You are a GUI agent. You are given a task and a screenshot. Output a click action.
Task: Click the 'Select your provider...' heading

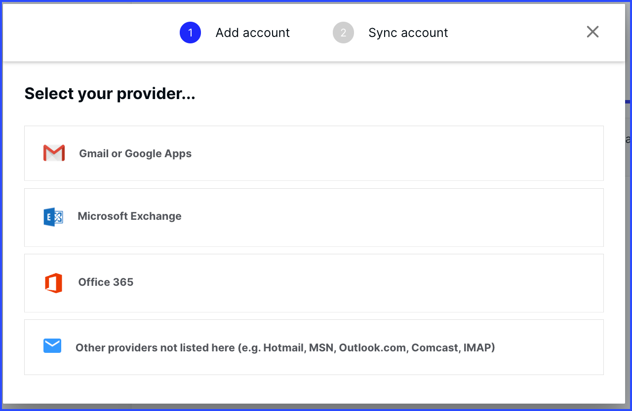tap(110, 94)
